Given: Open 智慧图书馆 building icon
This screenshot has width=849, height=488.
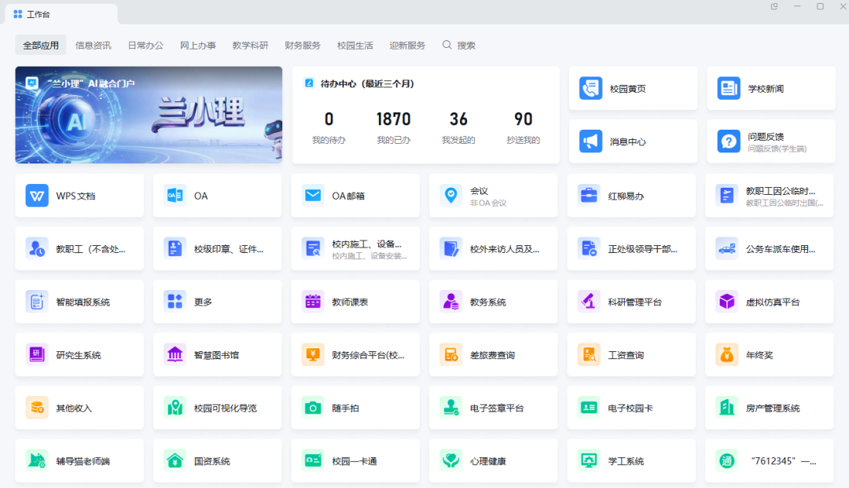Looking at the screenshot, I should point(175,354).
